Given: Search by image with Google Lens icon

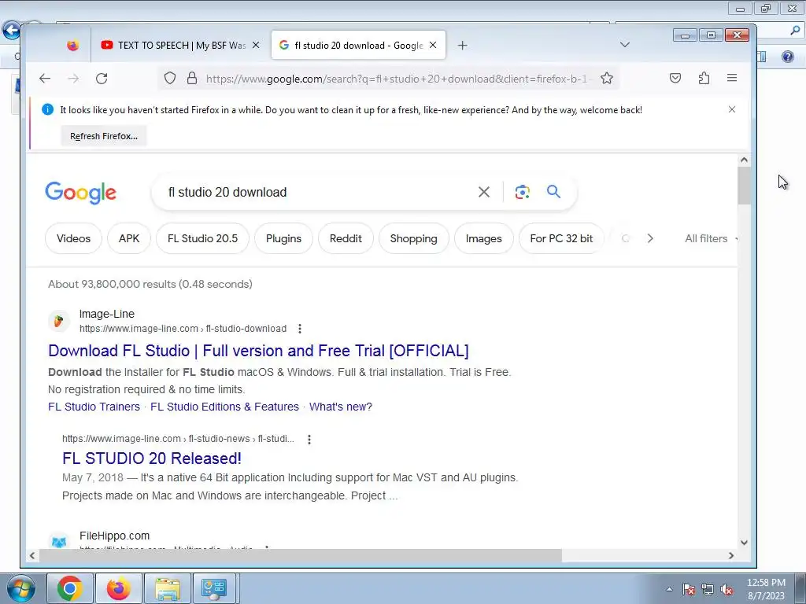Looking at the screenshot, I should (x=523, y=192).
